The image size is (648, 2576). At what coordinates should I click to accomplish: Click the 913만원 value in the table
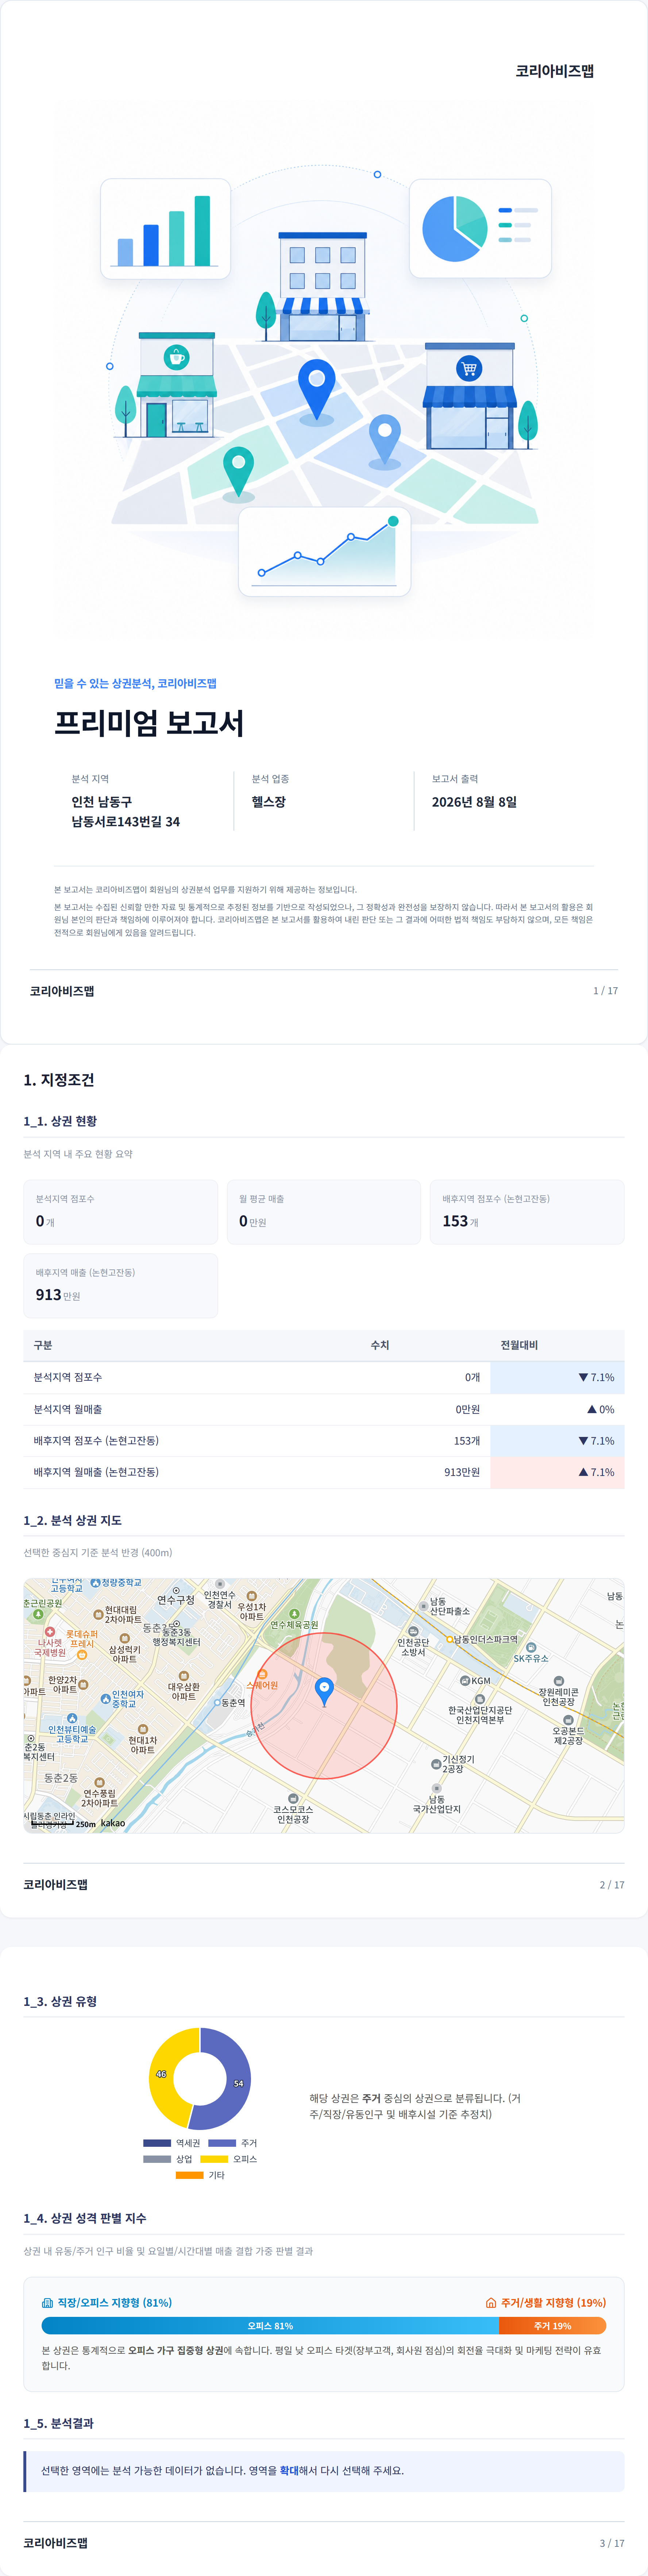[462, 1472]
